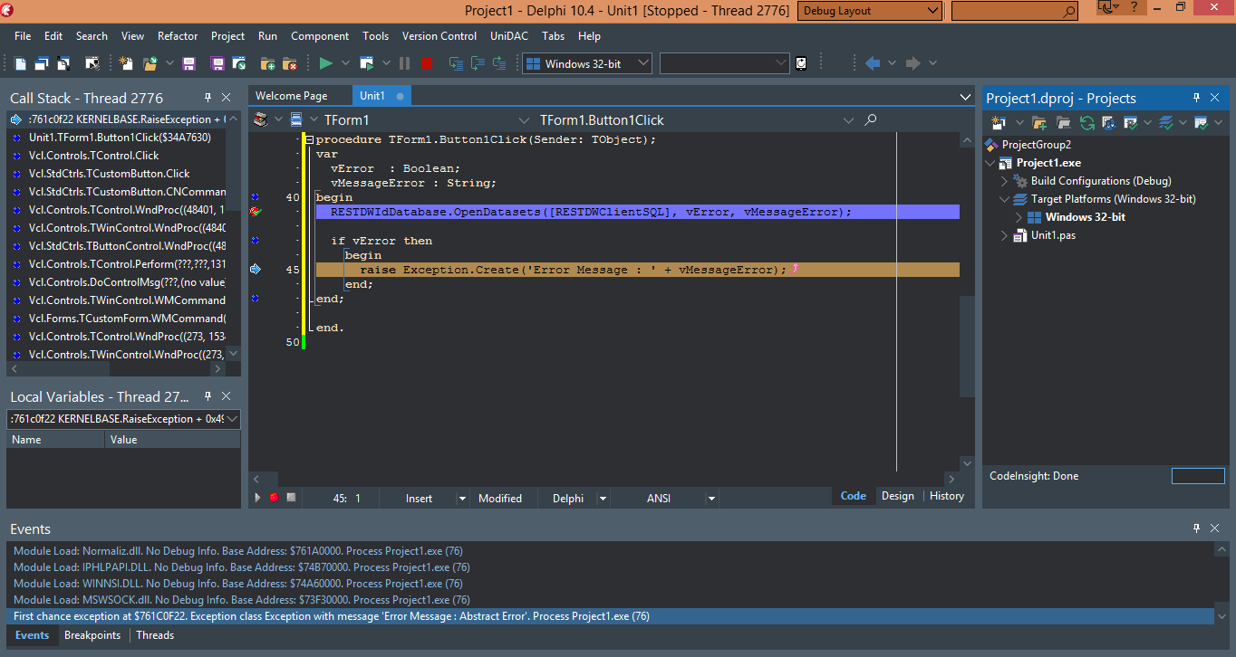Expand the Unit1.pas tree node
Viewport: 1236px width, 657px height.
click(1004, 235)
